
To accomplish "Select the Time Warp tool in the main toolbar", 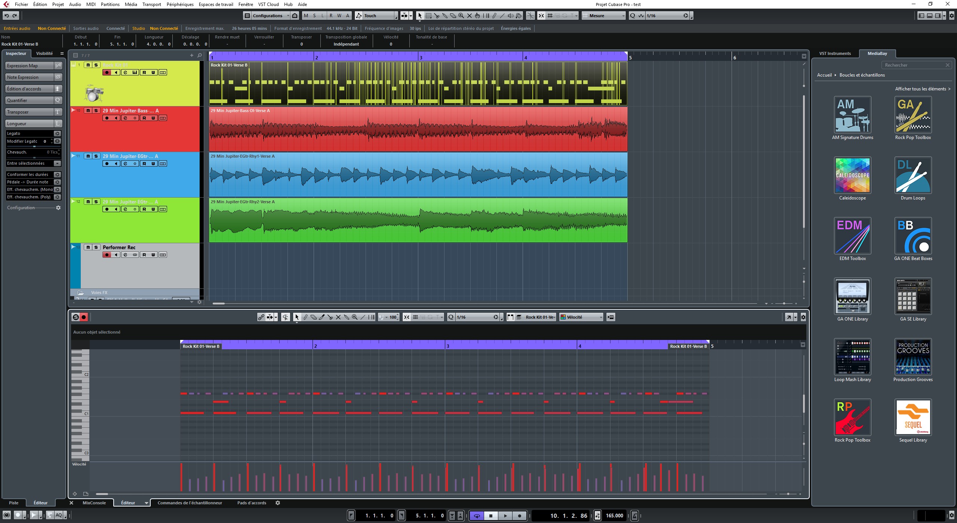I will tap(486, 16).
